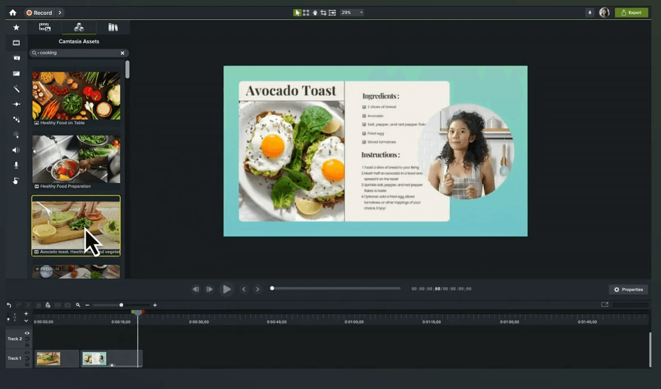Switch to the Library books tab
The height and width of the screenshot is (389, 661).
pos(113,27)
